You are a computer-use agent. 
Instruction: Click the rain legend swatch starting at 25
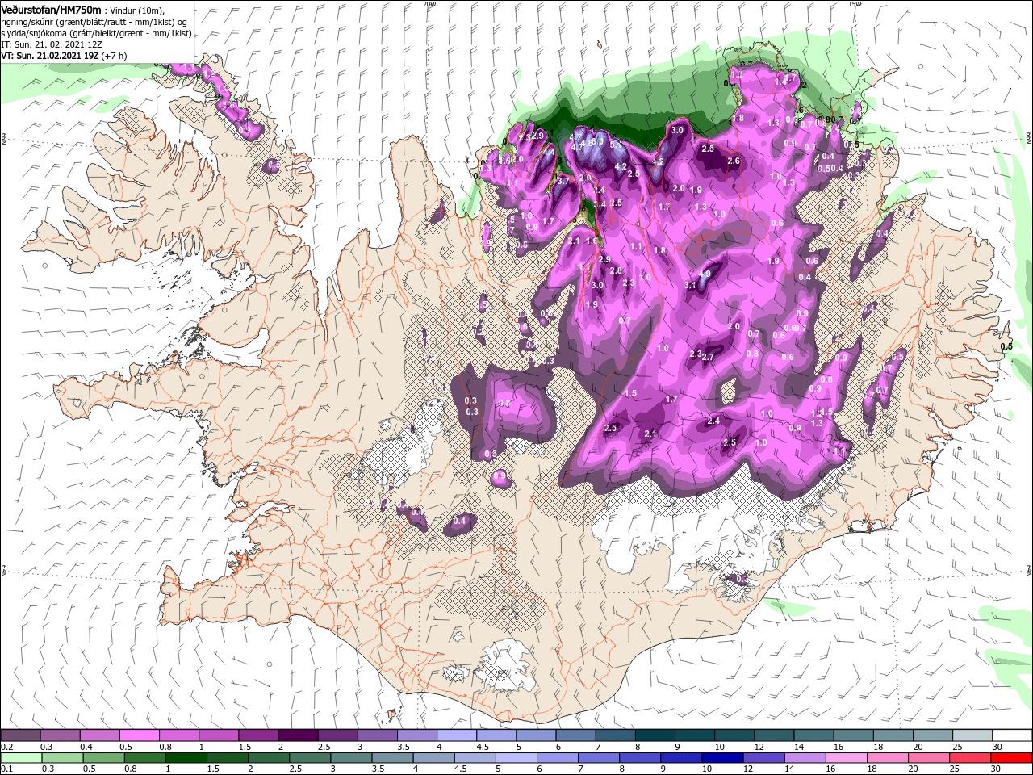[x=969, y=758]
